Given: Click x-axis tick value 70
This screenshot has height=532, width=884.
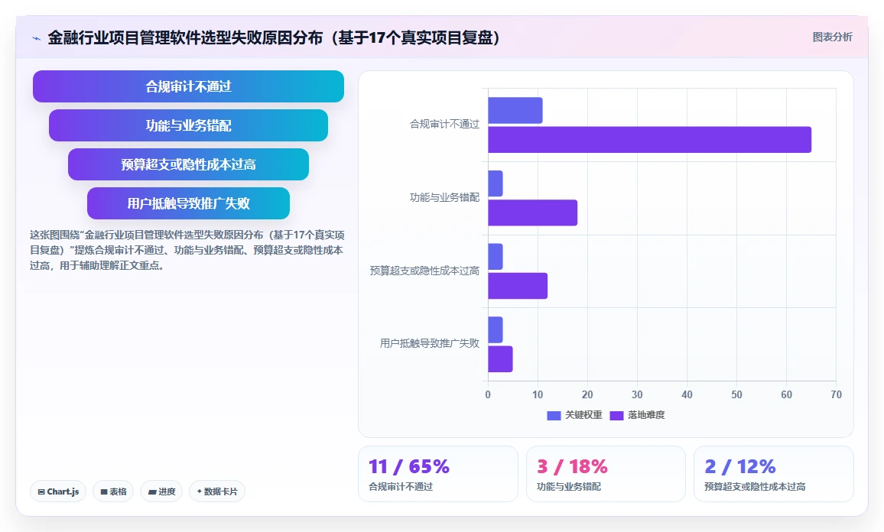Looking at the screenshot, I should 836,395.
